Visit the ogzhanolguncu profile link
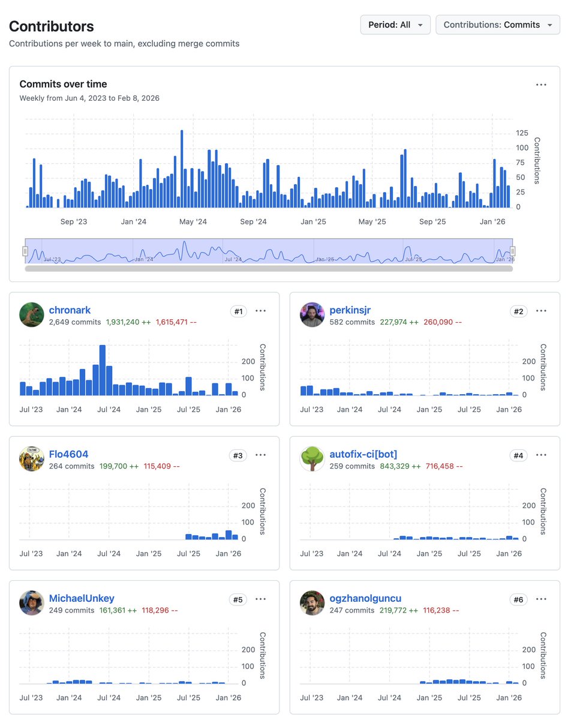The image size is (568, 720). (x=366, y=598)
